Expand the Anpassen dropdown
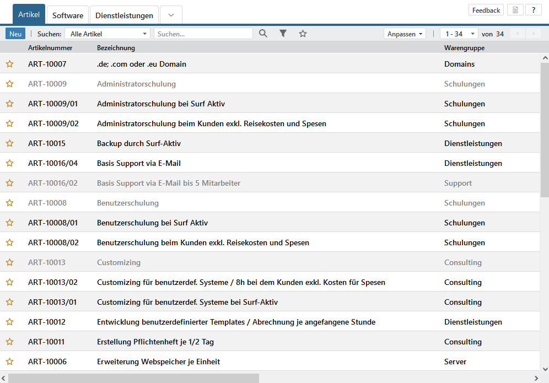This screenshot has height=383, width=549. point(405,34)
